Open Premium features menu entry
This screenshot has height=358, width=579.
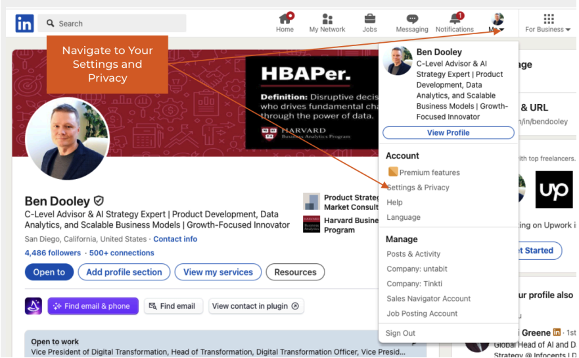point(429,172)
